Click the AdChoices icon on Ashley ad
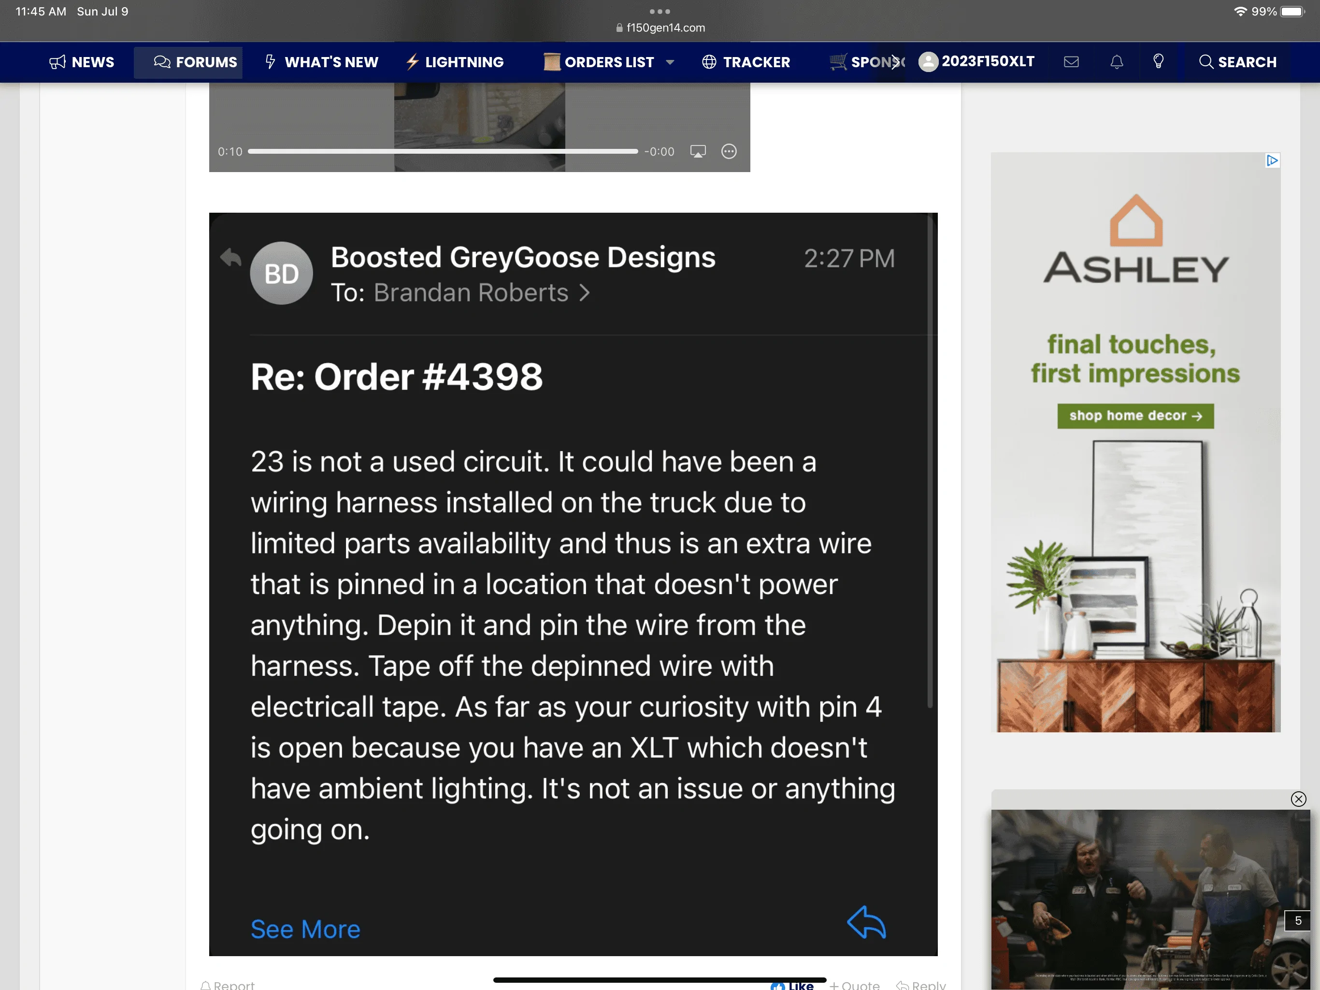1320x990 pixels. (1272, 160)
